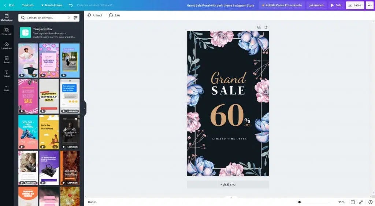This screenshot has width=375, height=206.
Task: Select the blue person with dog template
Action: tap(70, 61)
